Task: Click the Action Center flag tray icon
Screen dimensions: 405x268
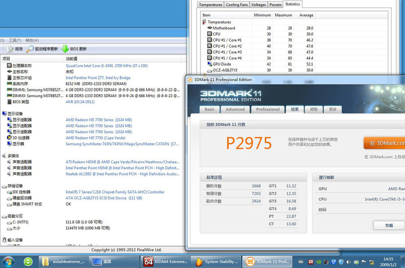Action: tap(364, 262)
